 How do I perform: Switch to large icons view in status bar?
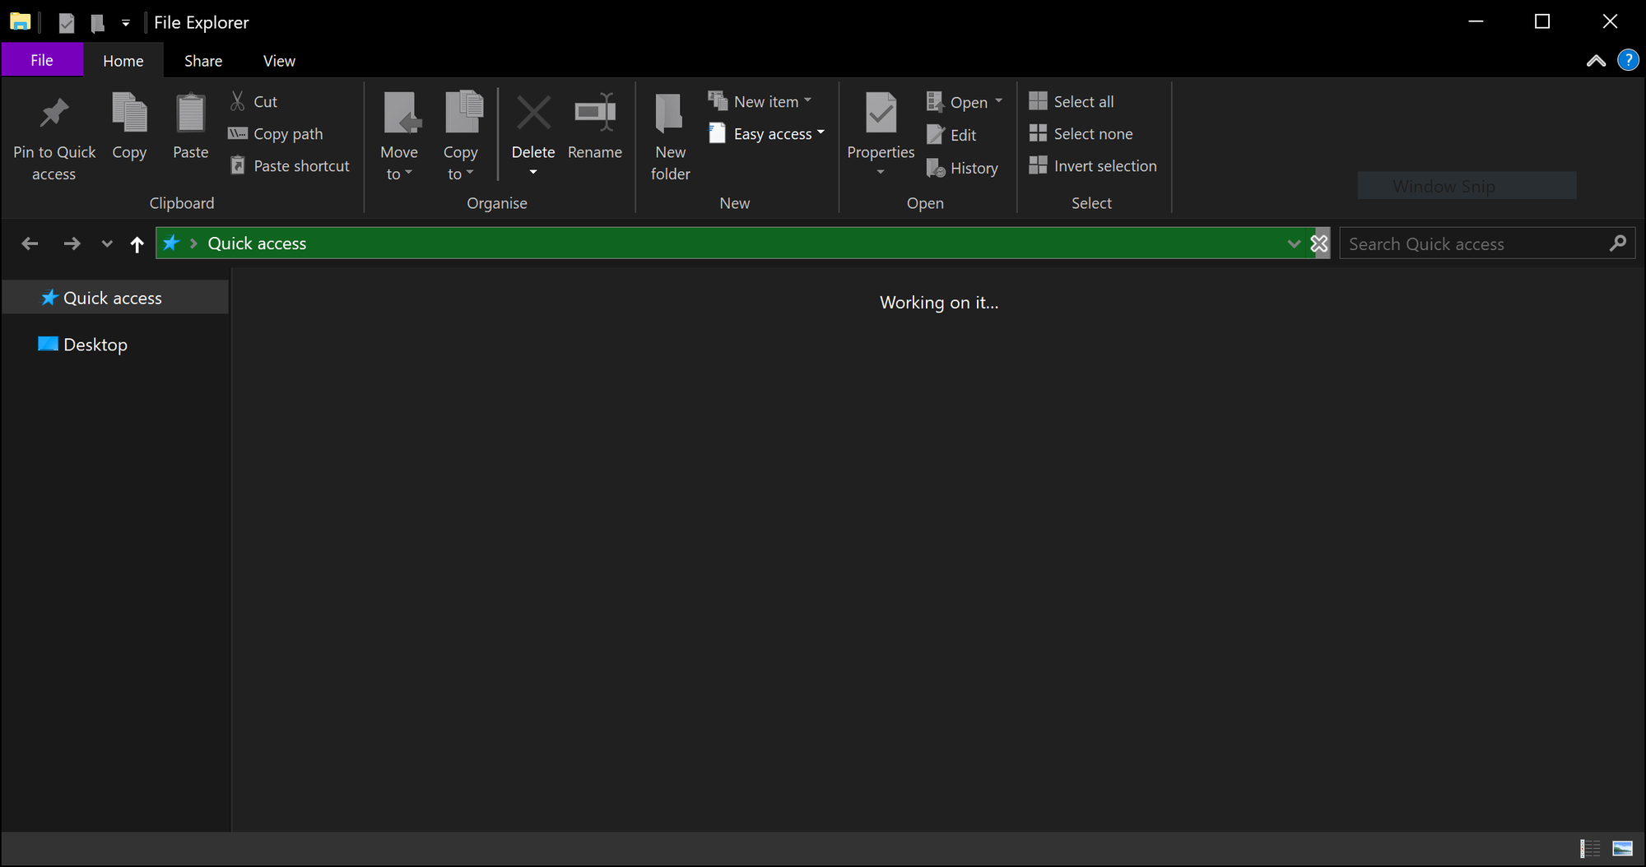click(x=1622, y=848)
